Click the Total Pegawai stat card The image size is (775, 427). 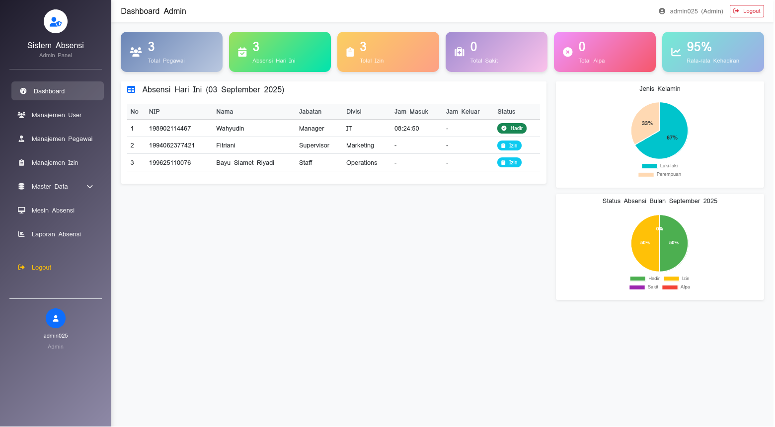171,52
